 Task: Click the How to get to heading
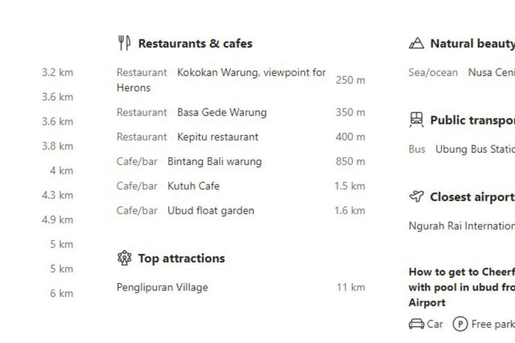tap(462, 287)
